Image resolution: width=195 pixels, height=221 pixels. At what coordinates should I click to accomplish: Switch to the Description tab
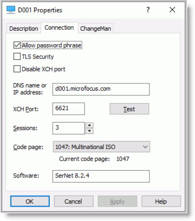pos(23,29)
